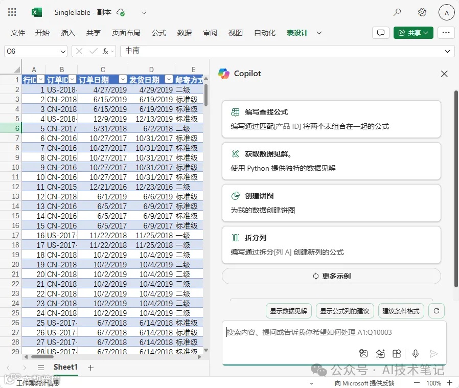This screenshot has width=459, height=388.
Task: Select column C header
Action: click(103, 70)
